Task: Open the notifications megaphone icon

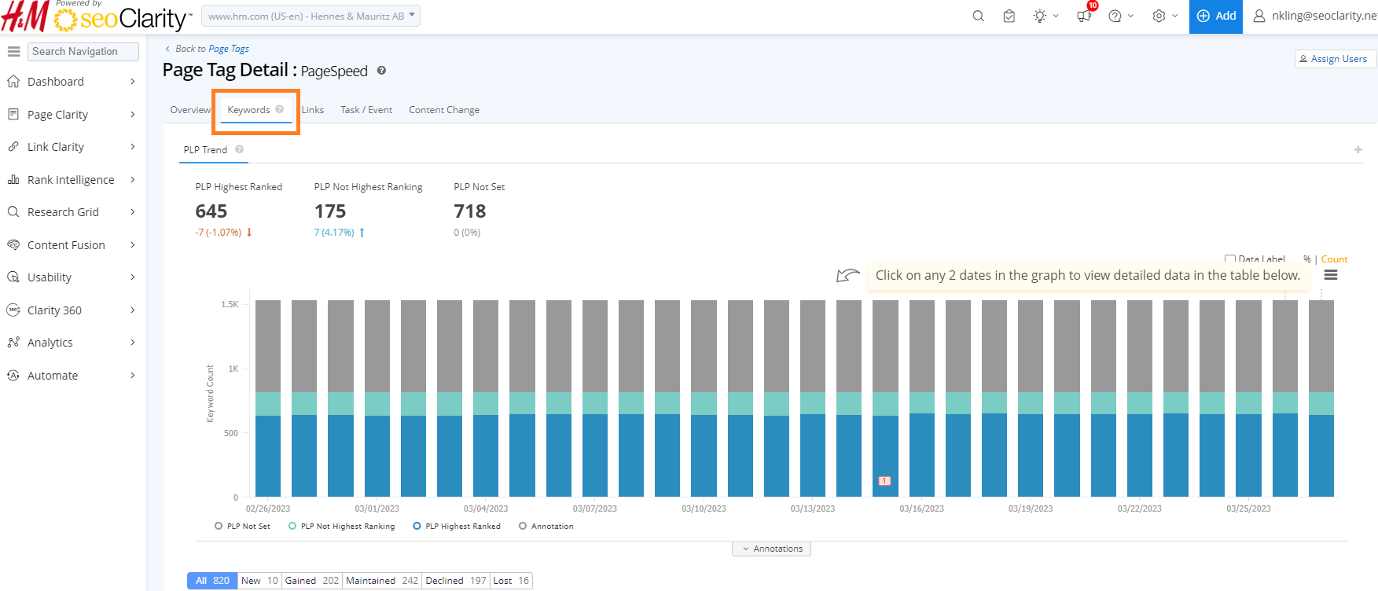Action: coord(1084,16)
